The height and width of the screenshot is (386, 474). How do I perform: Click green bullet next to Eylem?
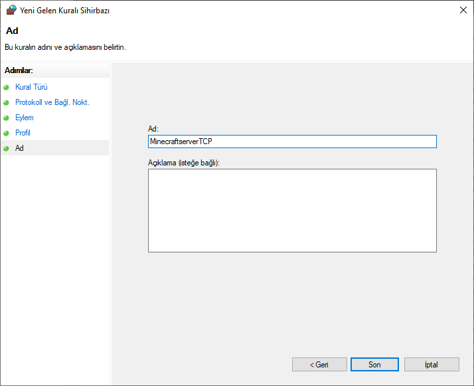click(7, 118)
